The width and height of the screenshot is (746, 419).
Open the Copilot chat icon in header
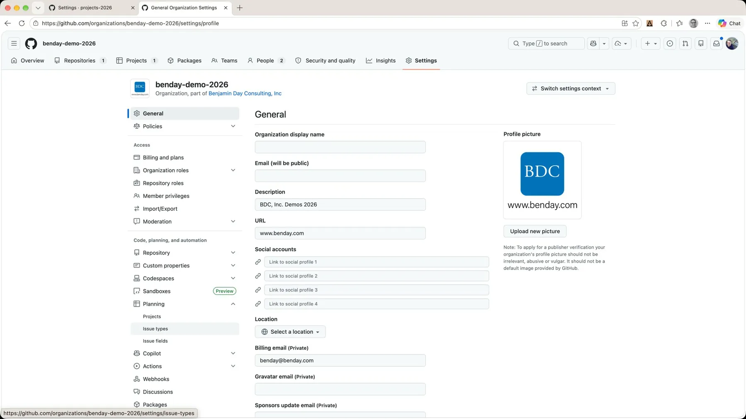pyautogui.click(x=593, y=43)
